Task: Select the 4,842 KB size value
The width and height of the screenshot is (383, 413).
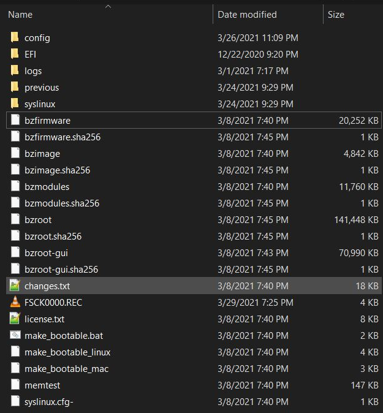Action: (x=361, y=154)
